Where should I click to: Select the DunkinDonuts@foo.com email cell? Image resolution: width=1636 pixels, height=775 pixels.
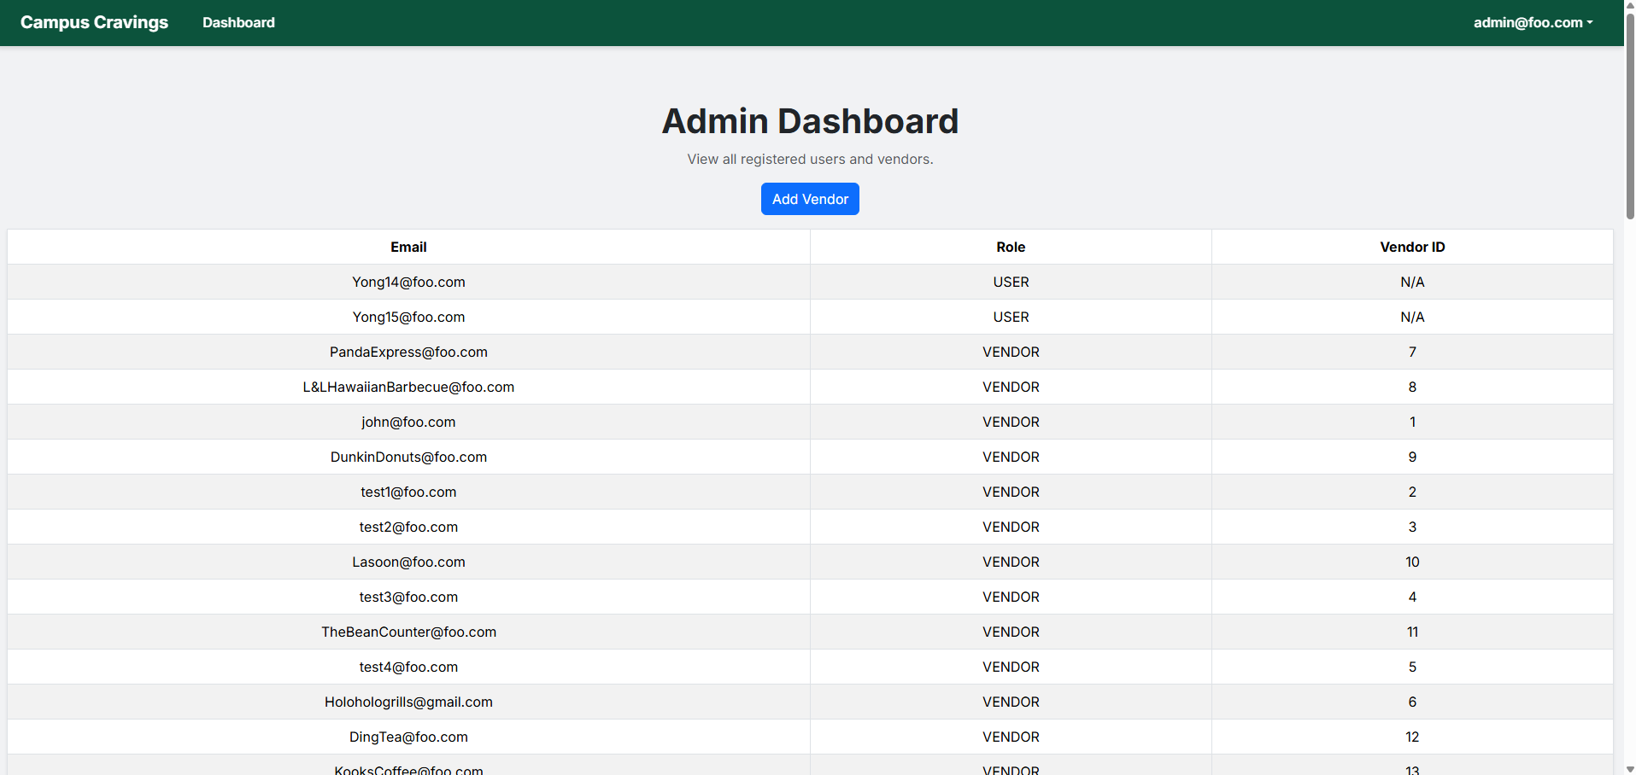(408, 457)
